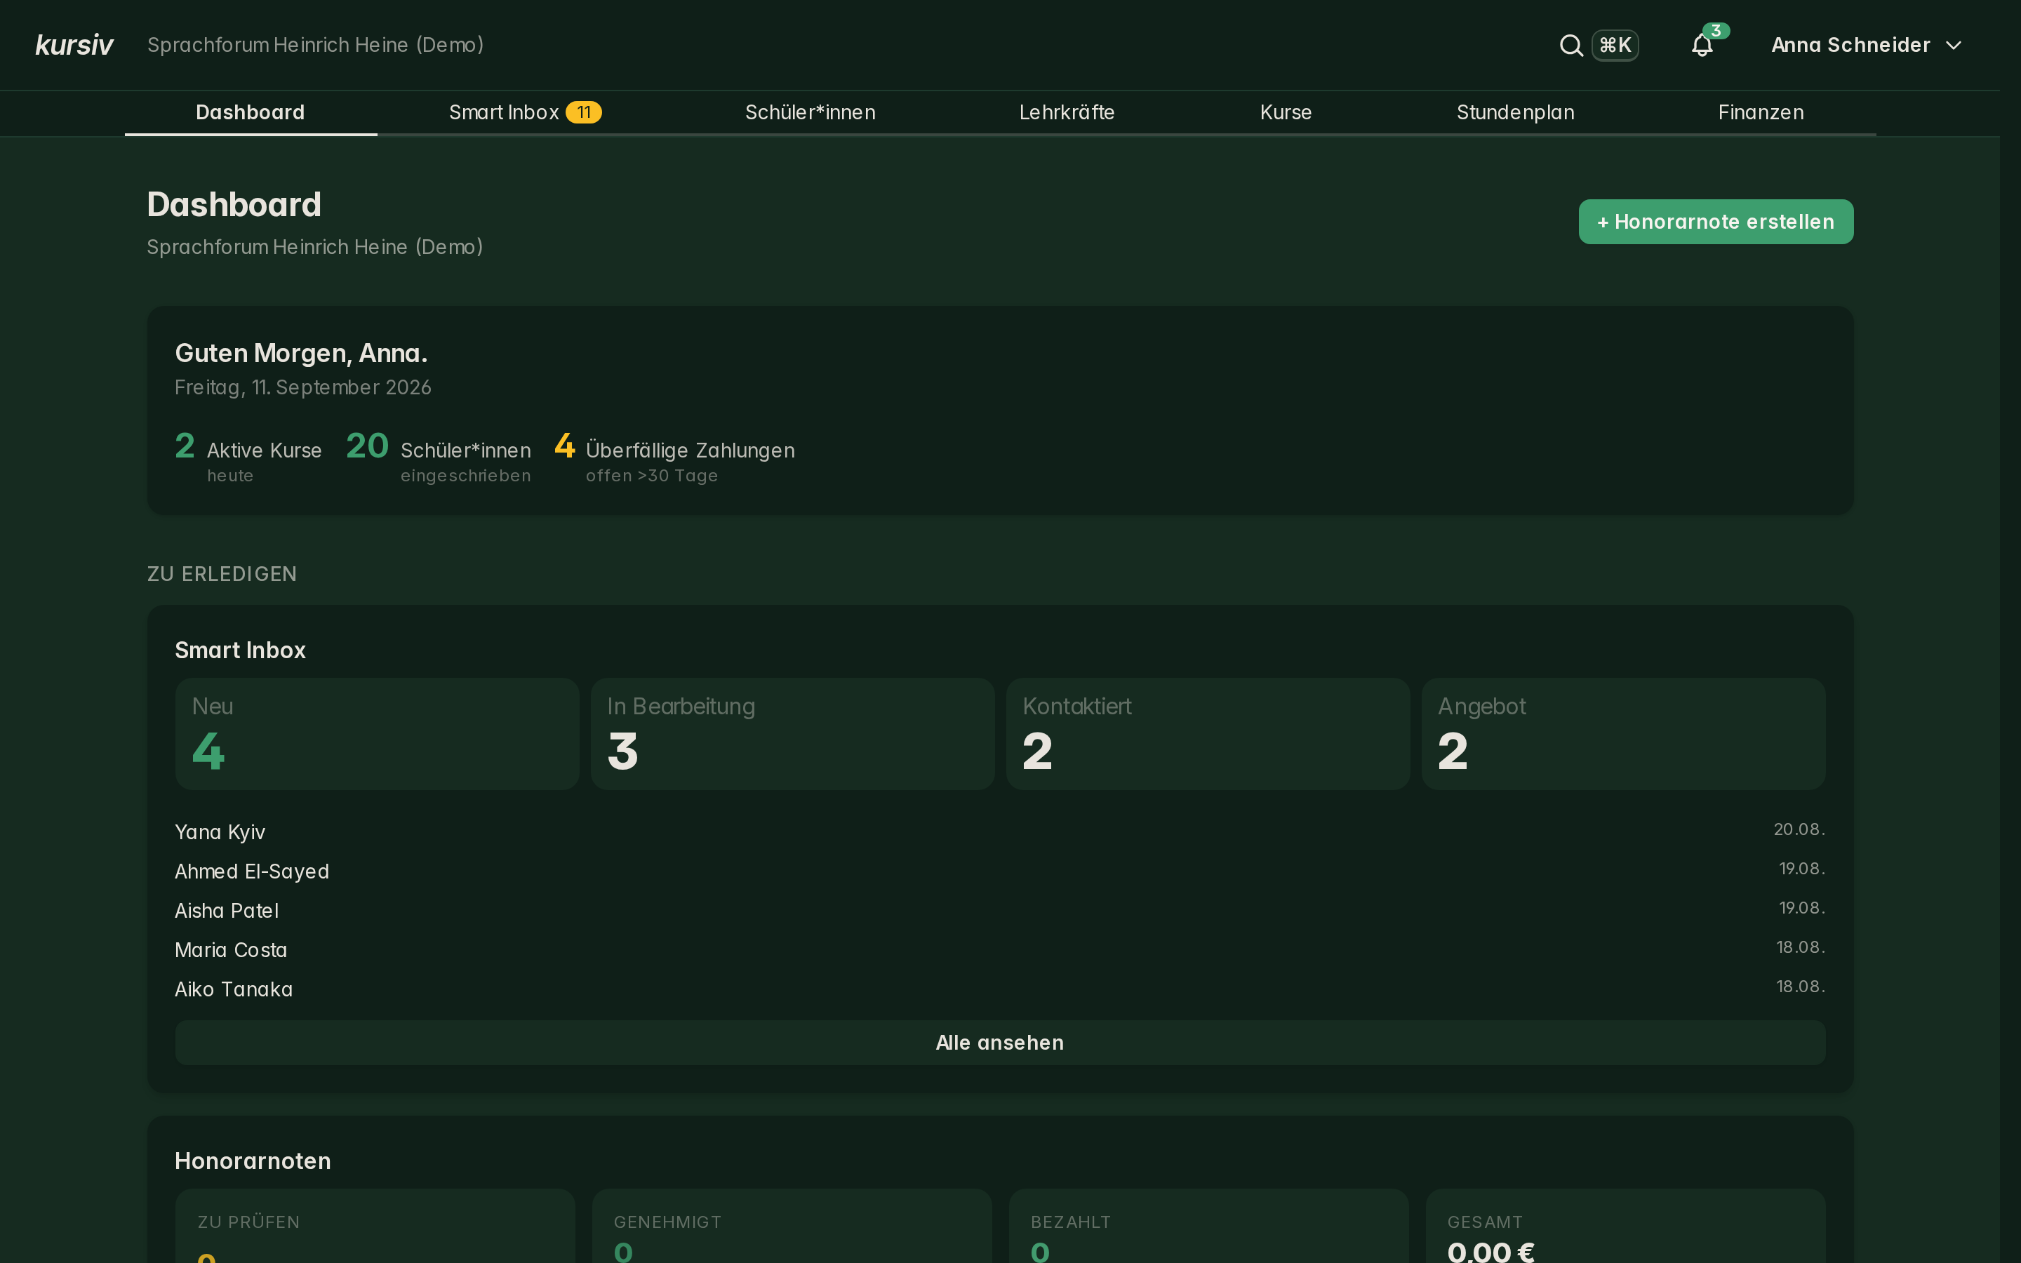This screenshot has height=1263, width=2021.
Task: Switch to the Kurse tab
Action: pos(1286,113)
